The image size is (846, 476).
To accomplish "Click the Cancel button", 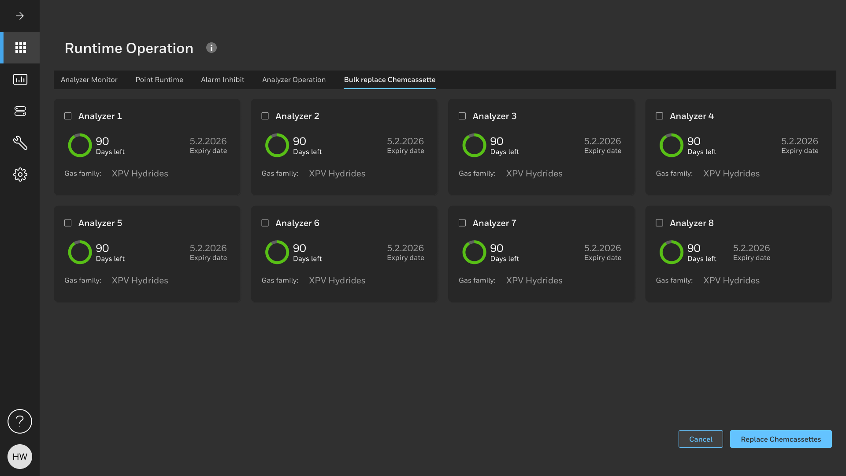I will point(701,439).
